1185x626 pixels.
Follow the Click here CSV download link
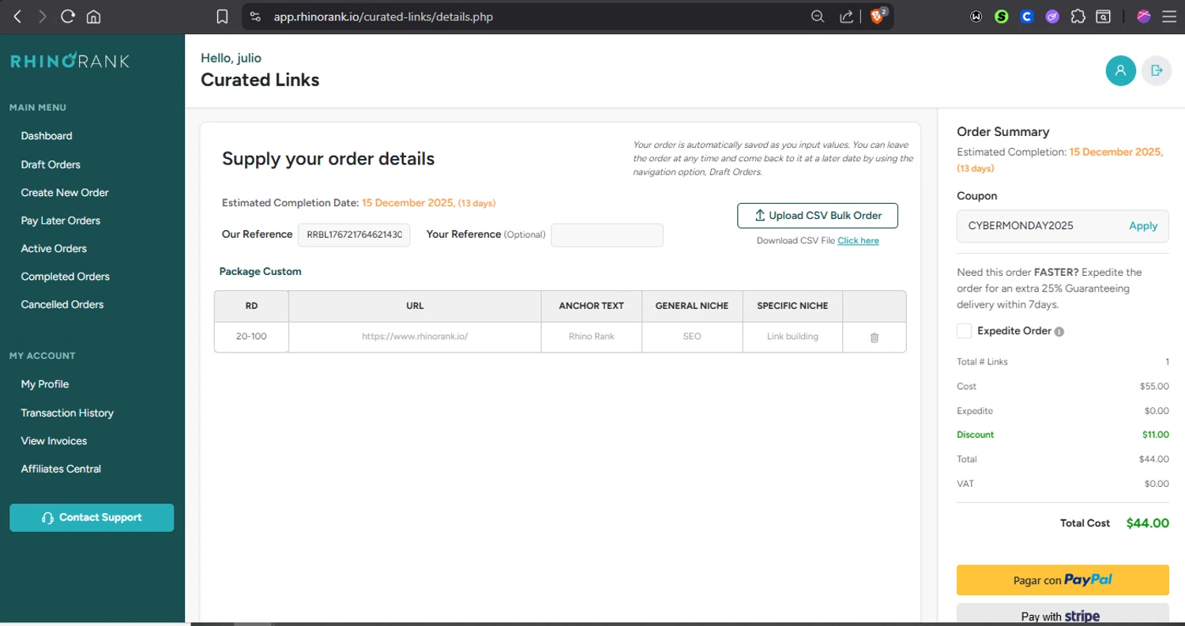point(858,240)
